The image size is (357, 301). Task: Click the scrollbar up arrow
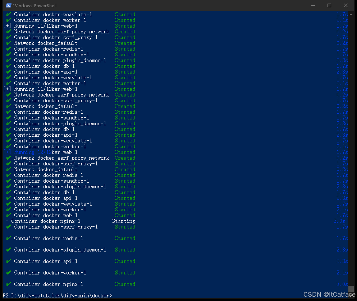(x=351, y=14)
